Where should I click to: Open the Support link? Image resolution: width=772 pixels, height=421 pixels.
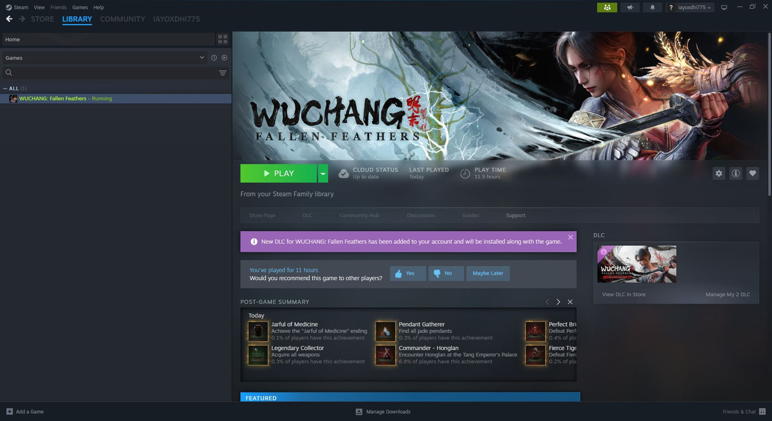click(x=516, y=216)
